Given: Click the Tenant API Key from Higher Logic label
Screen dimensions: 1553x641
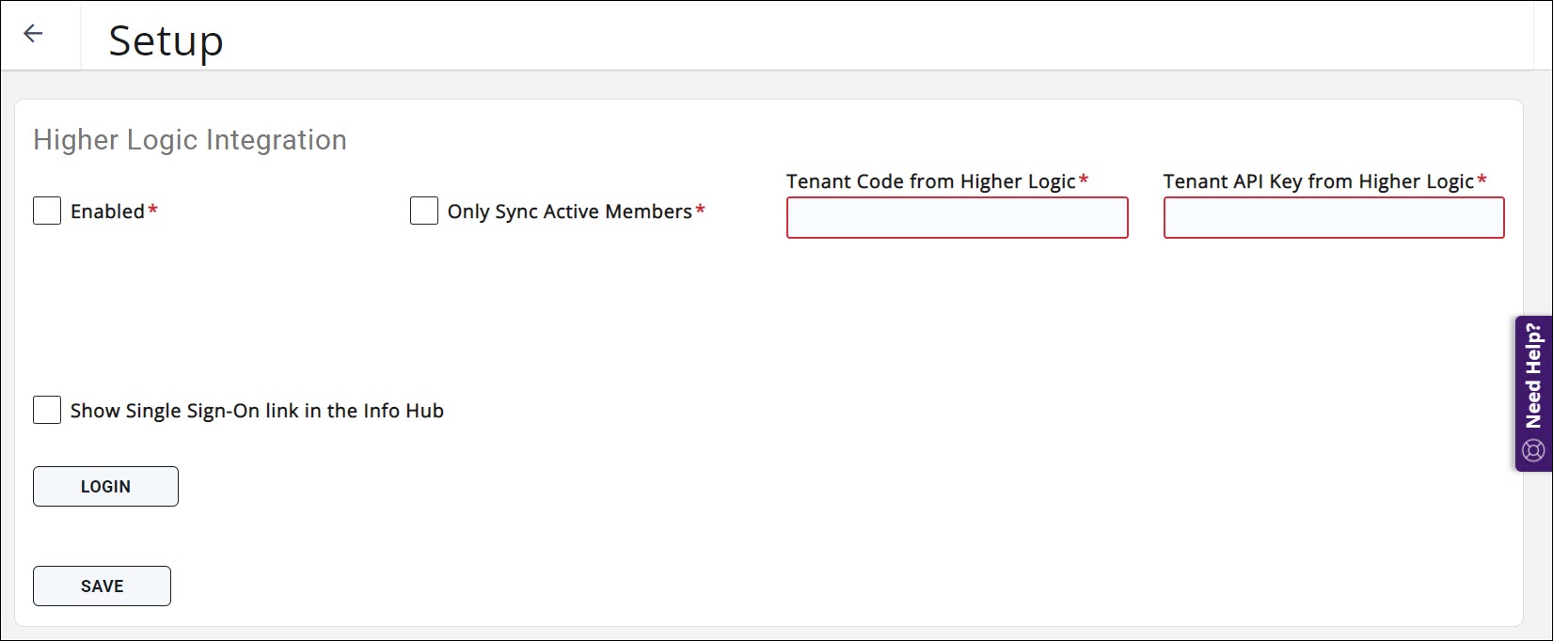Looking at the screenshot, I should tap(1318, 181).
